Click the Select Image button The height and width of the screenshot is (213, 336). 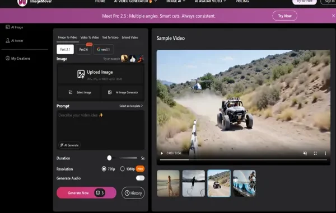pyautogui.click(x=80, y=92)
